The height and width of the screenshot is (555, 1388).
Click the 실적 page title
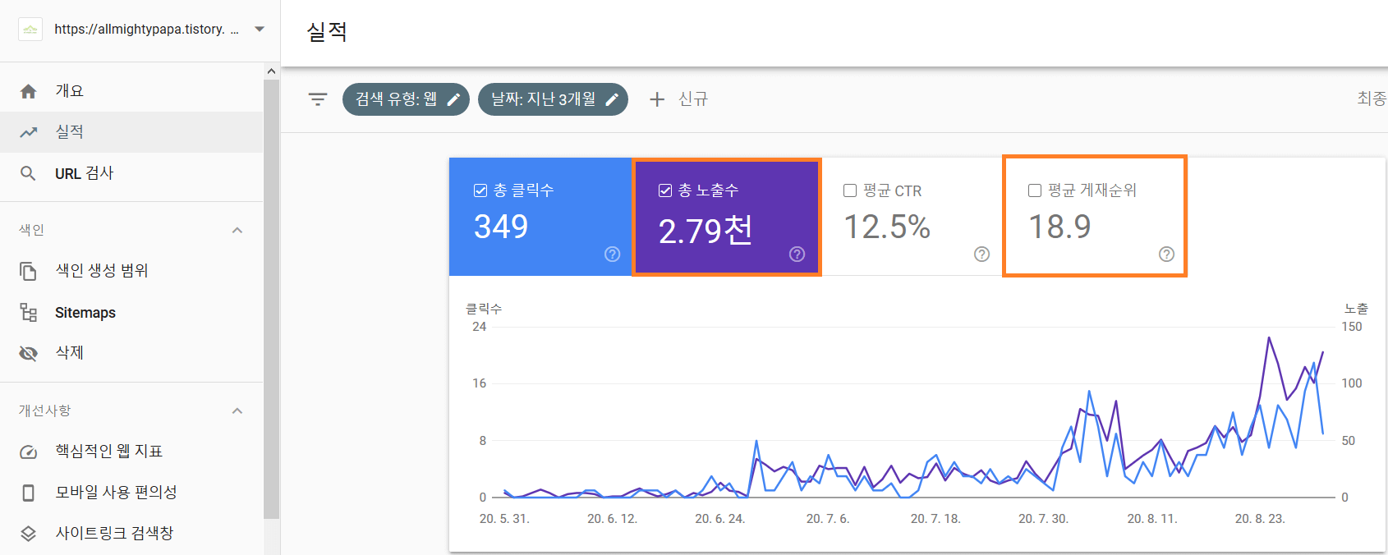click(327, 32)
